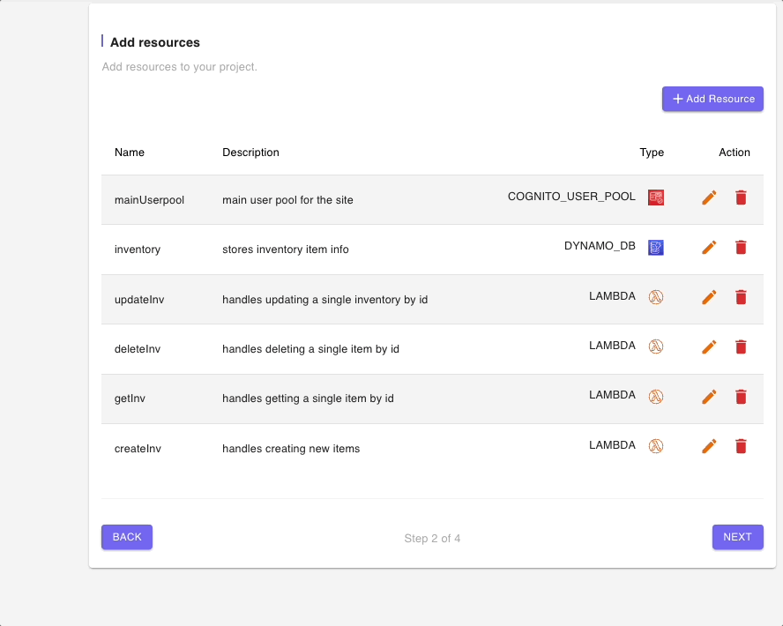Edit the deleteInv lambda

click(709, 347)
